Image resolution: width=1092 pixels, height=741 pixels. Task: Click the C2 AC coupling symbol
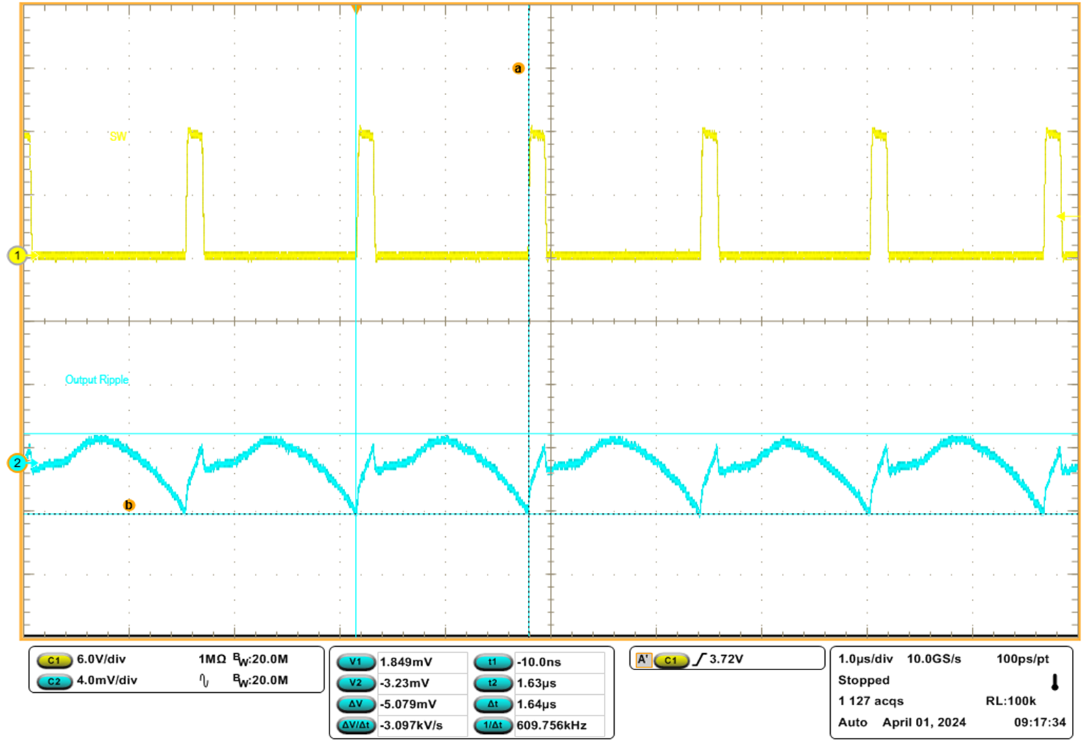(204, 681)
